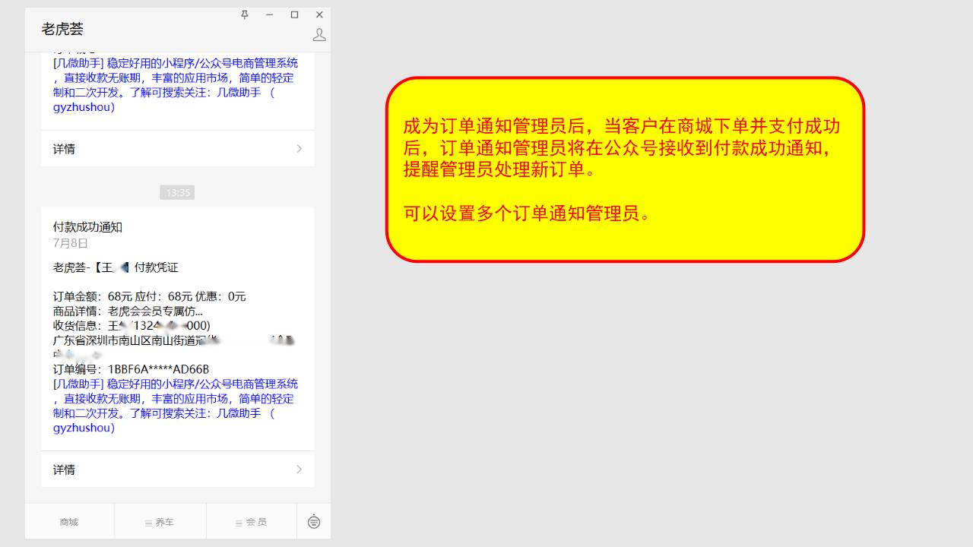This screenshot has width=973, height=547.
Task: Minimize the 老虎荟 window
Action: [x=269, y=14]
